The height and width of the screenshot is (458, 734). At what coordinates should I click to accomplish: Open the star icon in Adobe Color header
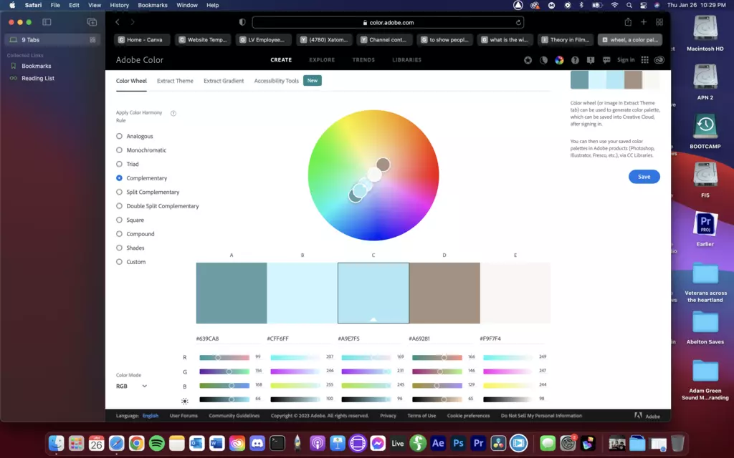click(x=528, y=60)
